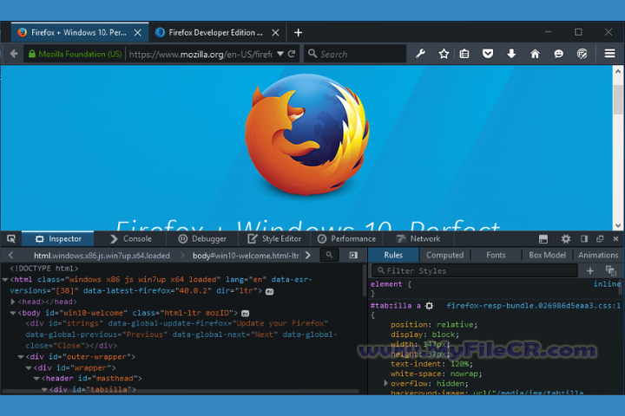Expand the head node
625x416 pixels.
tap(13, 302)
